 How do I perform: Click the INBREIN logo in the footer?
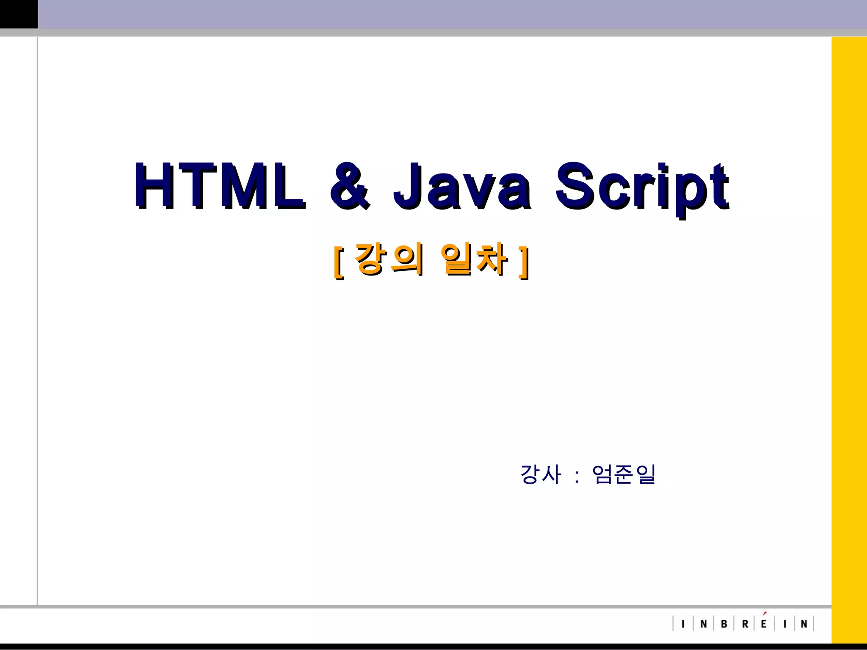[743, 622]
